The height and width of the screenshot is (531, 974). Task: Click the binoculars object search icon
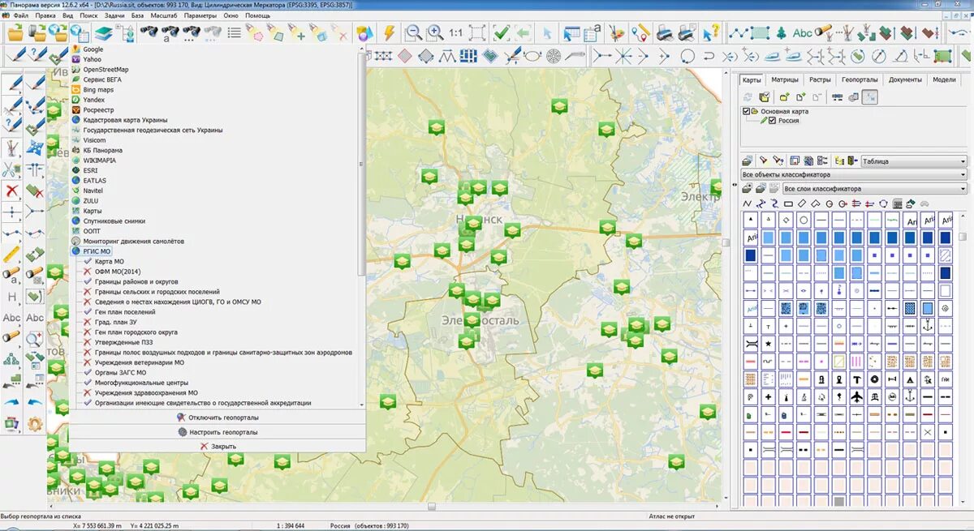click(x=148, y=32)
